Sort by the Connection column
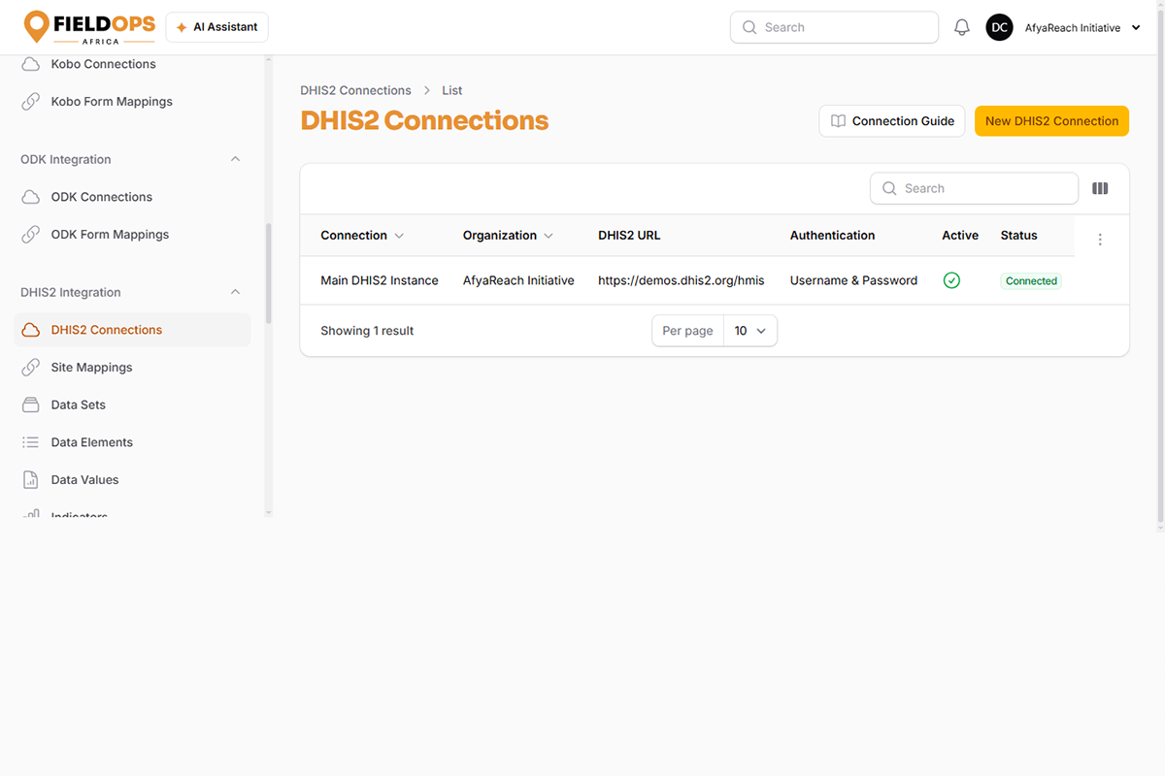The width and height of the screenshot is (1165, 776). click(362, 236)
